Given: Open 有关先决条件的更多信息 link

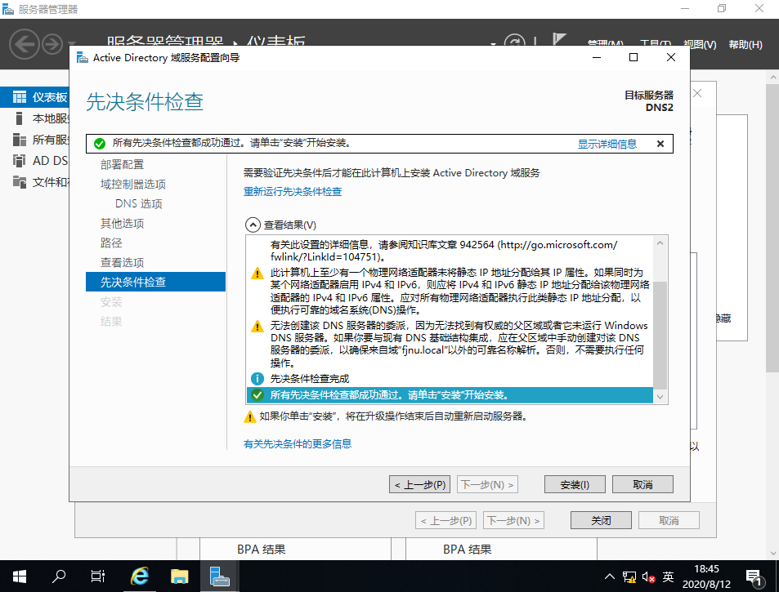Looking at the screenshot, I should [x=298, y=443].
